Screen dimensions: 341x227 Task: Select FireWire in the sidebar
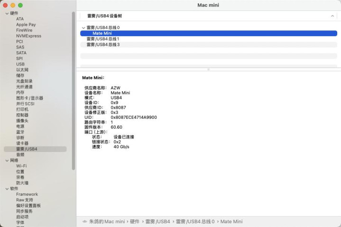[x=24, y=30]
